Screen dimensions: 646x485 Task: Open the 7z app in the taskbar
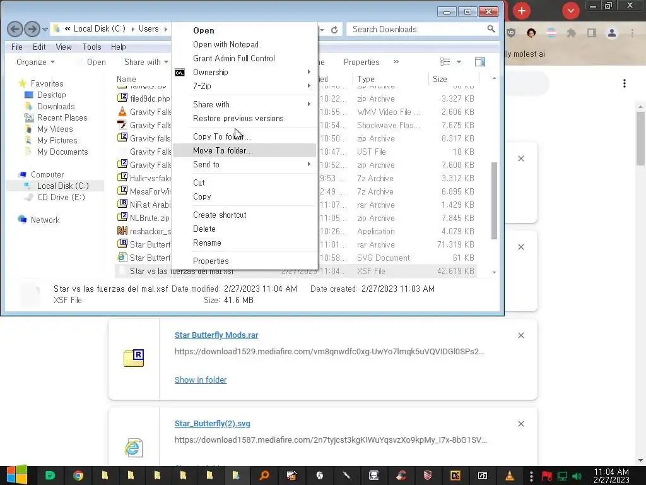(483, 476)
